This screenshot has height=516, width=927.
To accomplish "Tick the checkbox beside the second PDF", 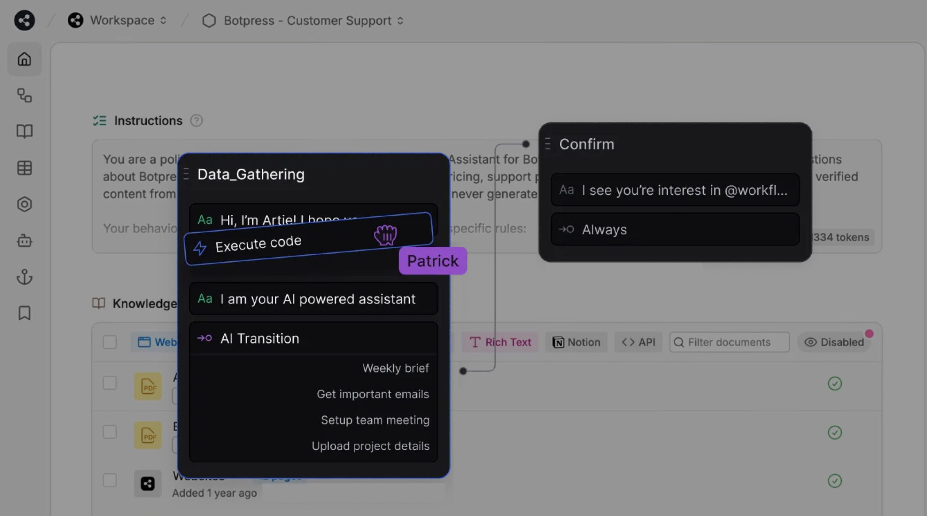I will 109,432.
